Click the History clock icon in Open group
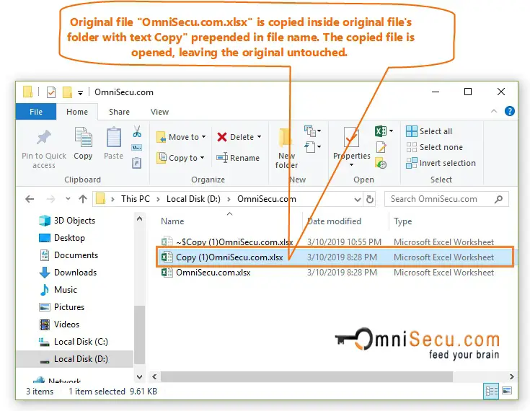 pos(381,163)
